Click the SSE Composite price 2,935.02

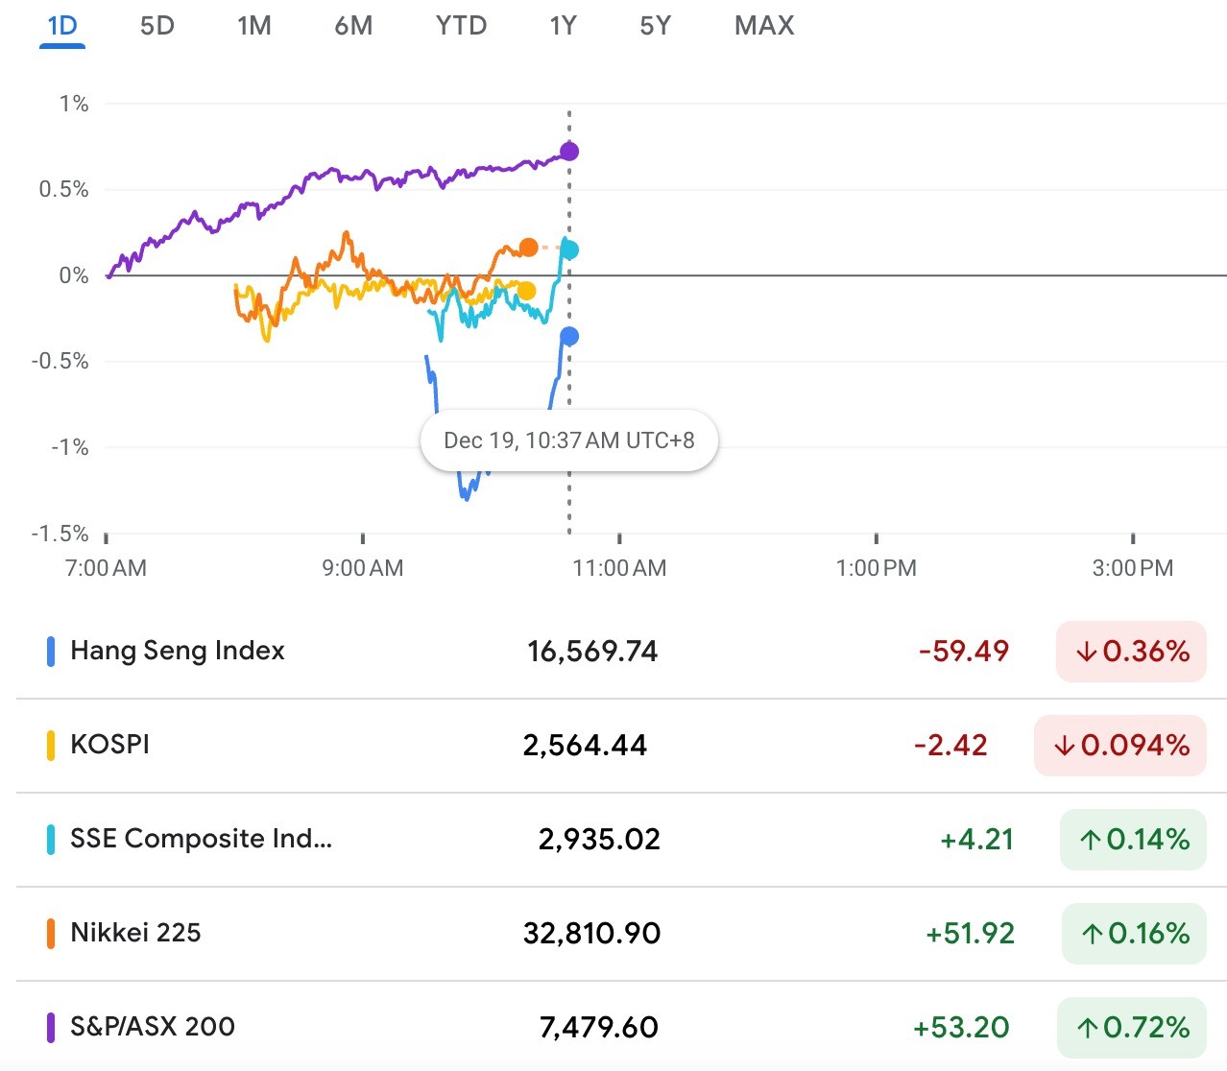pyautogui.click(x=599, y=840)
